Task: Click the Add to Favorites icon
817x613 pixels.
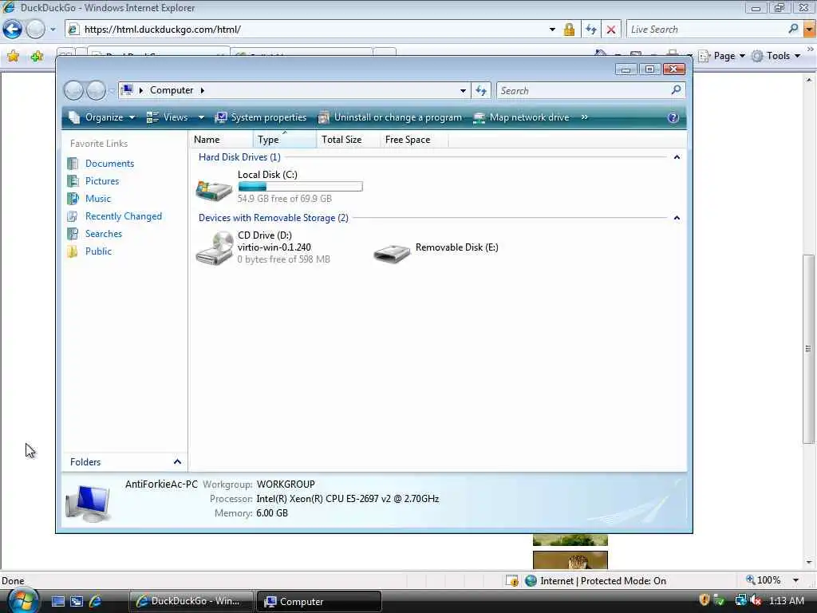Action: pos(37,56)
